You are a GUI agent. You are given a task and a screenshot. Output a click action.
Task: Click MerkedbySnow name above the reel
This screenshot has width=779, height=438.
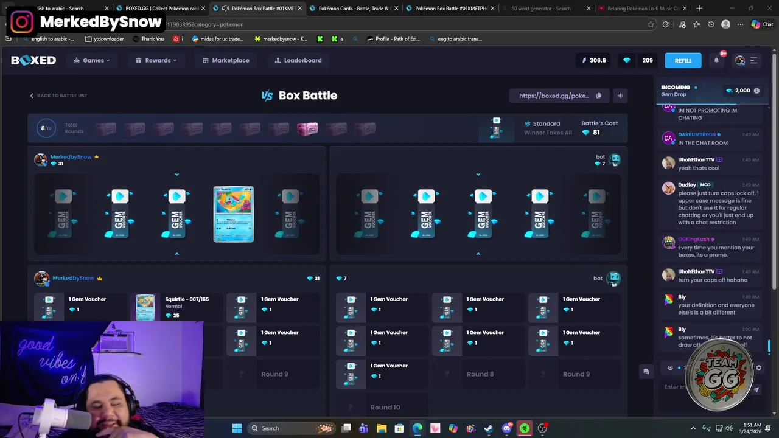(x=71, y=156)
